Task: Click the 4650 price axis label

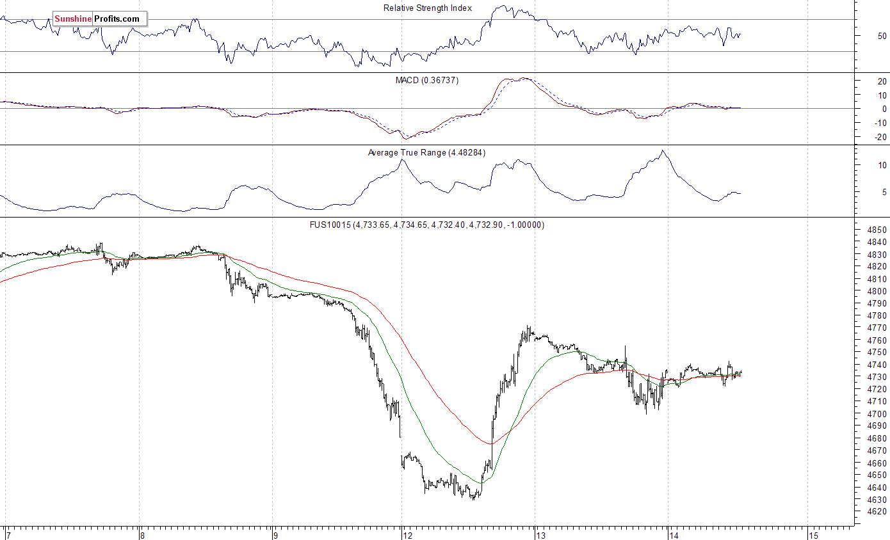Action: click(x=877, y=475)
